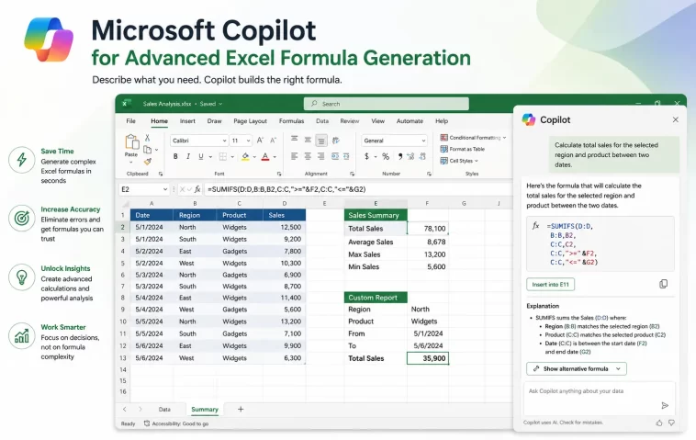Apply Comma Style format
Image resolution: width=696 pixels, height=440 pixels.
click(x=400, y=156)
